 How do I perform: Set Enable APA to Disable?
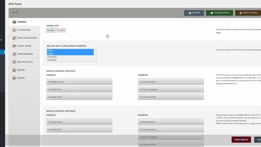pos(61,30)
